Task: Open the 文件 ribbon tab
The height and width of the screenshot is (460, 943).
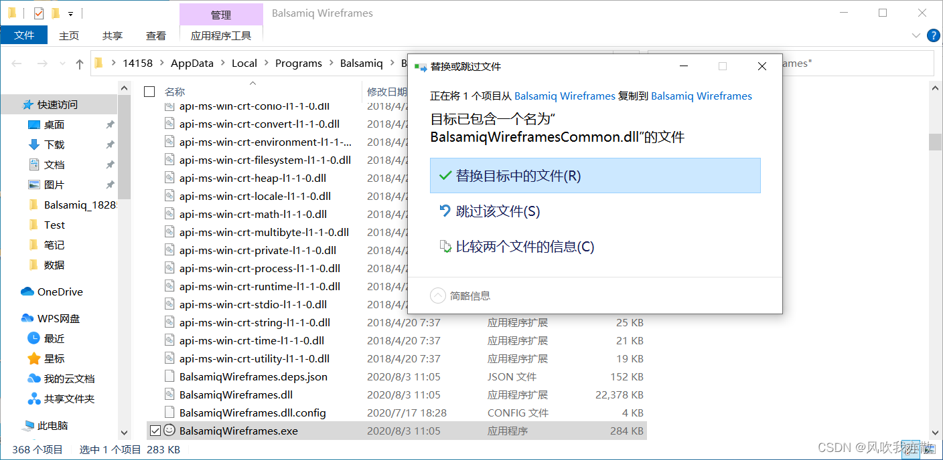Action: 24,35
